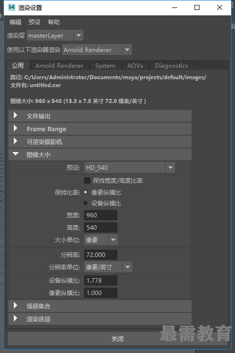Maximize the 渲染设置 window

tap(197, 7)
